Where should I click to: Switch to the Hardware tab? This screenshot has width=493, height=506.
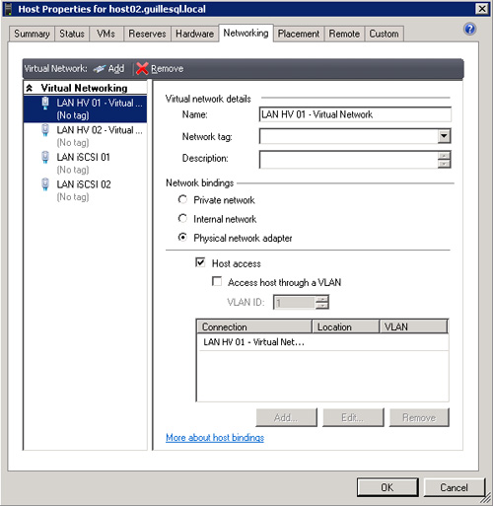[x=194, y=34]
